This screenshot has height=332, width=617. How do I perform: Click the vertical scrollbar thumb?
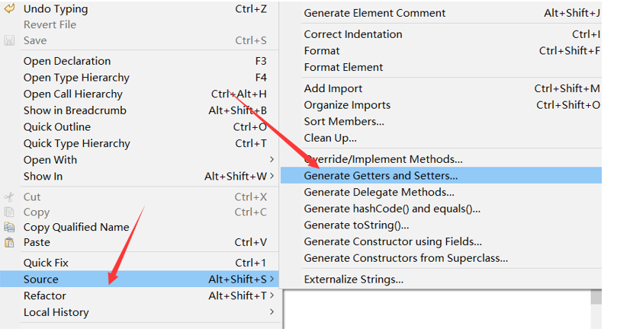(596, 297)
